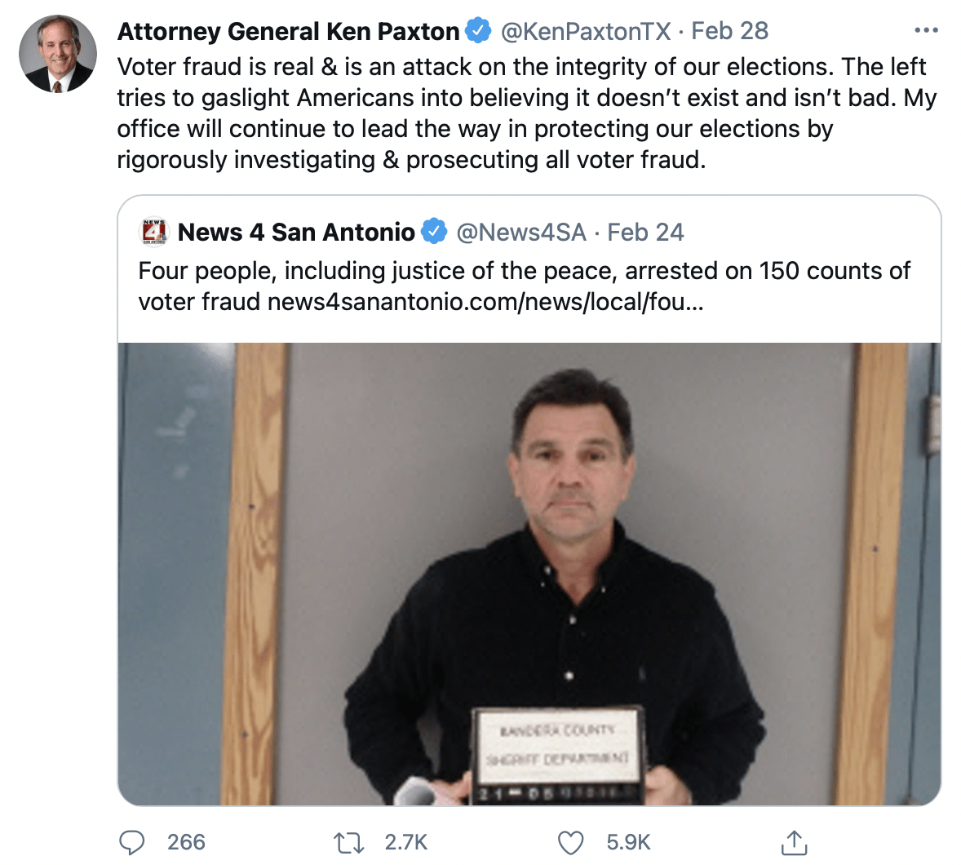
Task: Click the News 4 San Antonio logo
Action: pyautogui.click(x=154, y=232)
